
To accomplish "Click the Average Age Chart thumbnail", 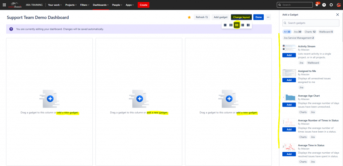I will tap(289, 97).
